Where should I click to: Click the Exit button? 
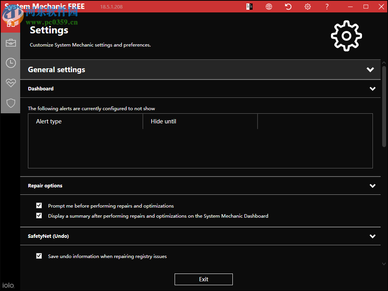coord(204,279)
